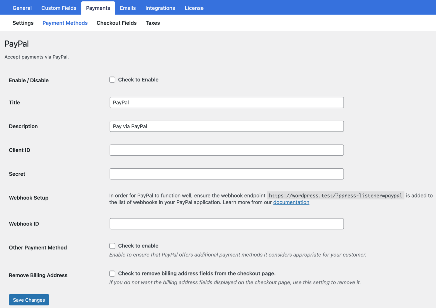This screenshot has height=308, width=436.
Task: Click the Remove Billing Address label
Action: (x=38, y=275)
